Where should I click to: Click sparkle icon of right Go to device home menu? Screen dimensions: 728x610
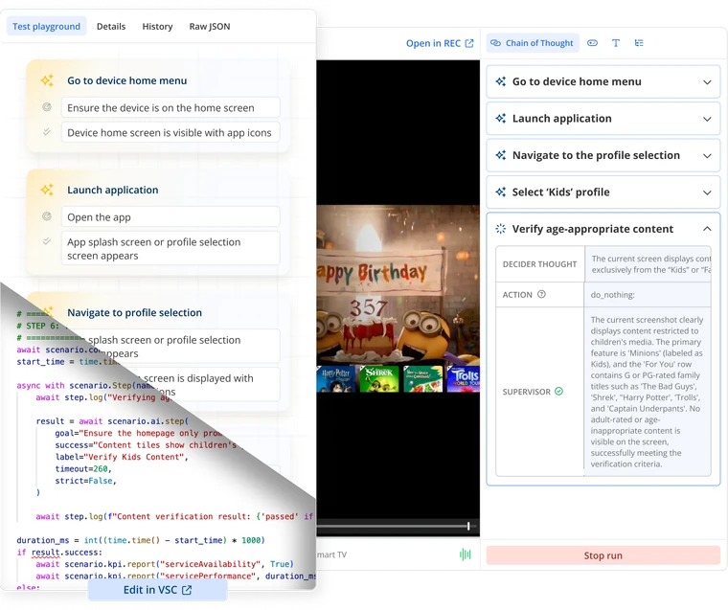[500, 81]
